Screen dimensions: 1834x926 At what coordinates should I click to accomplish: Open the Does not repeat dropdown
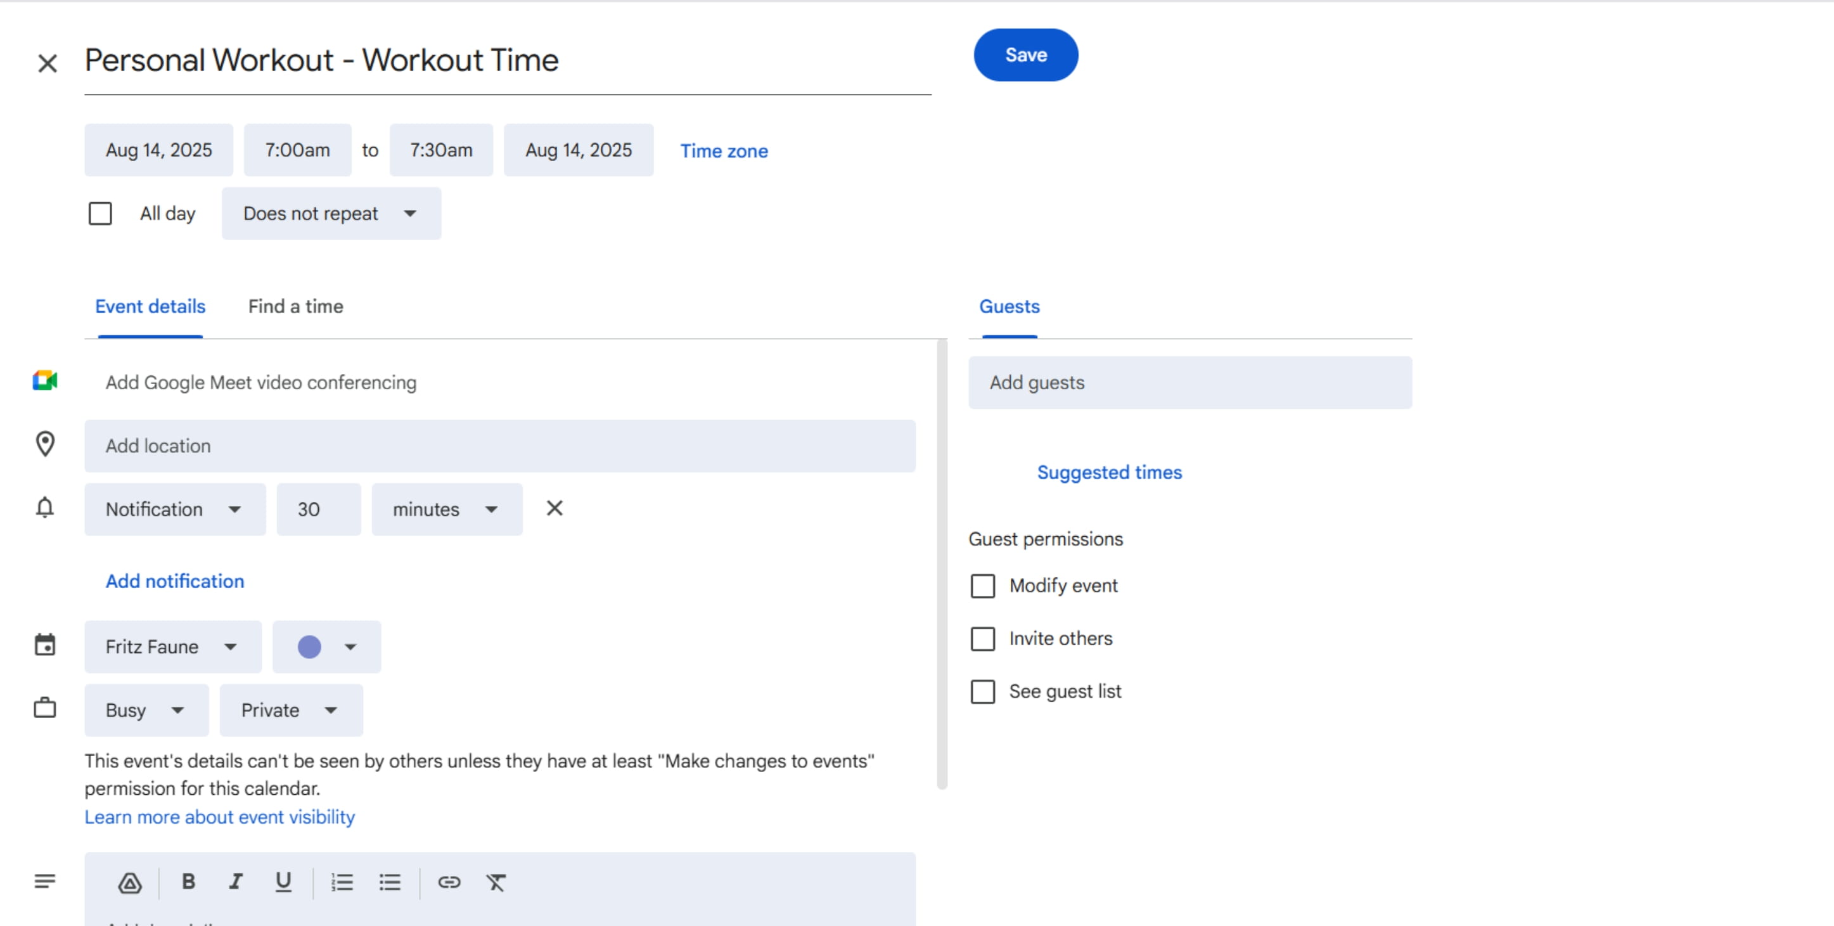[x=331, y=214]
